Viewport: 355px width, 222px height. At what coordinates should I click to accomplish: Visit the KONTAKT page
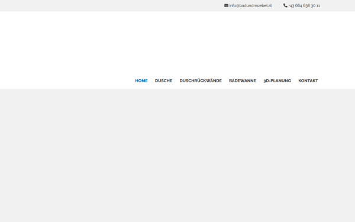[308, 81]
